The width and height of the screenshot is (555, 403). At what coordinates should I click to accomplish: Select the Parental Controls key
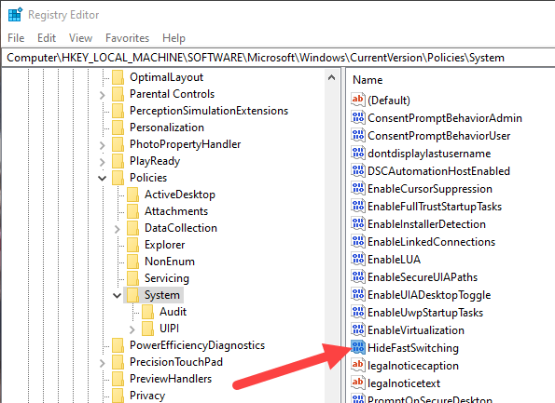coord(172,94)
